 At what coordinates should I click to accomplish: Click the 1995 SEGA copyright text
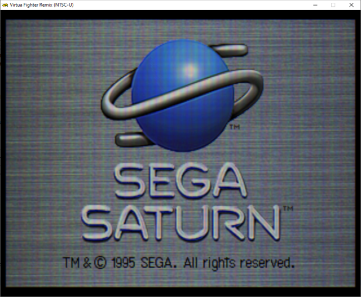point(179,263)
